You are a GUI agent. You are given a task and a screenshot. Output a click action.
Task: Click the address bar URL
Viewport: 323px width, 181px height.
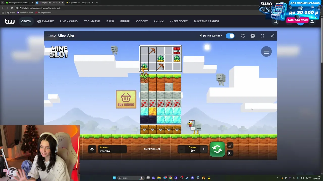[40, 8]
